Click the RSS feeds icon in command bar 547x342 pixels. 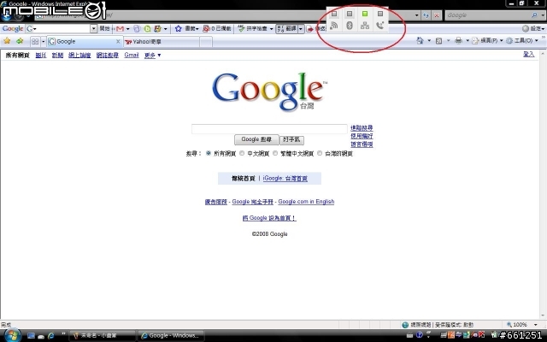tap(439, 41)
